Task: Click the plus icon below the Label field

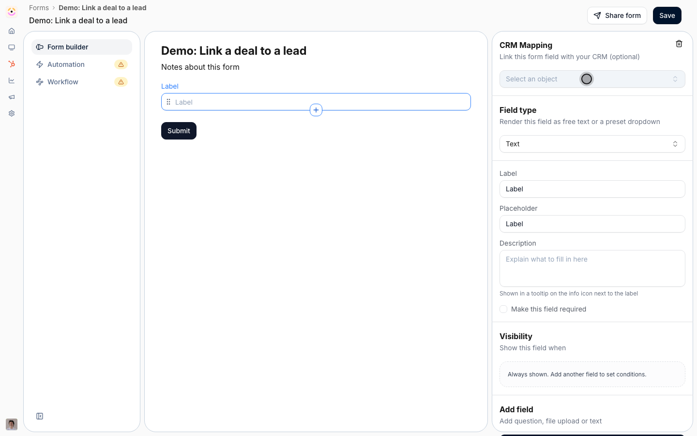Action: click(x=316, y=110)
